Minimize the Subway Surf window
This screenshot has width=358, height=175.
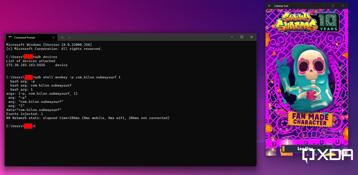[323, 6]
